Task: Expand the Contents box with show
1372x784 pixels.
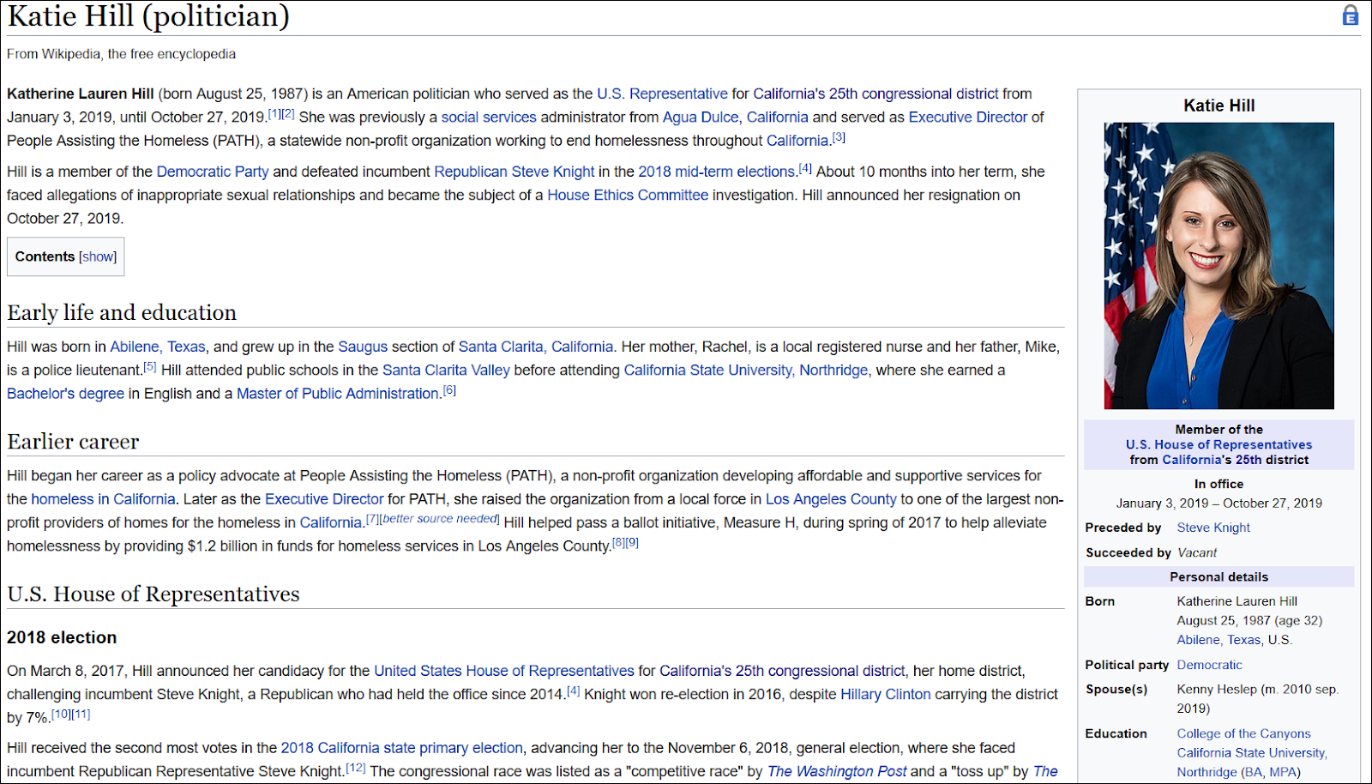Action: pos(98,256)
